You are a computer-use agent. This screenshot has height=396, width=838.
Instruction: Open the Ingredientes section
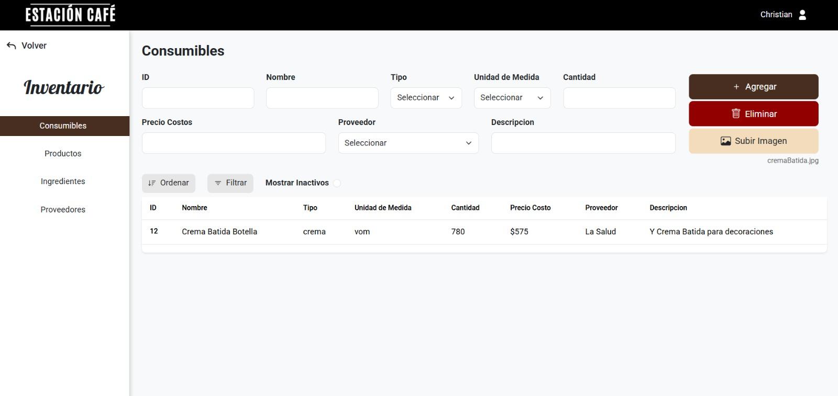[x=63, y=181]
